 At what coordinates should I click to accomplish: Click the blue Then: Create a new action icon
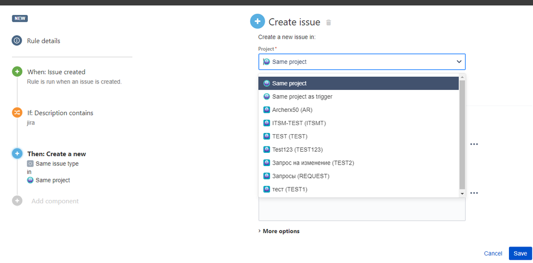point(17,154)
